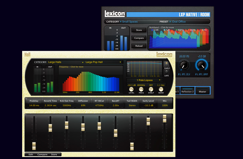Click the Predelay fader handle
This screenshot has height=159, width=243.
pos(34,146)
